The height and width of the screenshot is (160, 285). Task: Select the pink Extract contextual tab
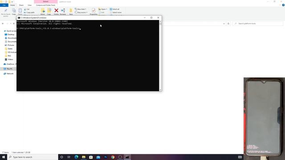point(45,2)
